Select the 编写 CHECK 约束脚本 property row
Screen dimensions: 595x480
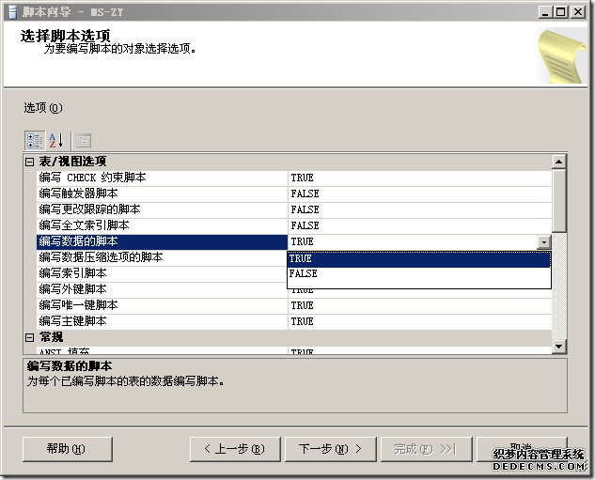pyautogui.click(x=92, y=178)
